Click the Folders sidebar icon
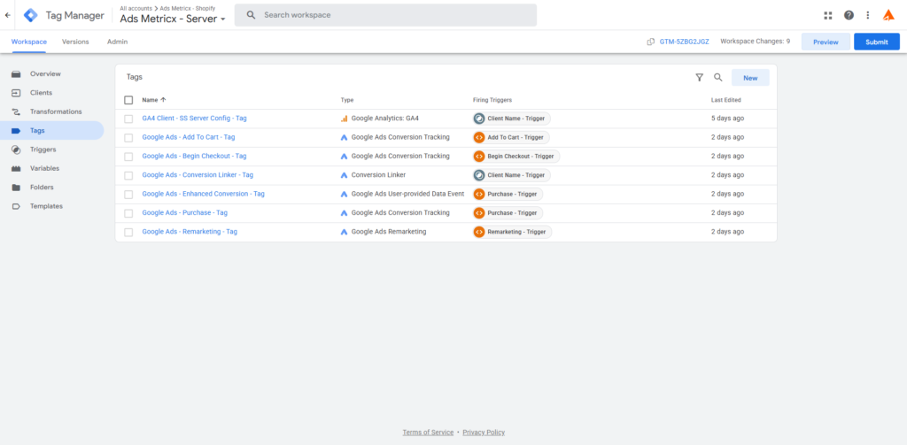The image size is (907, 445). 16,188
